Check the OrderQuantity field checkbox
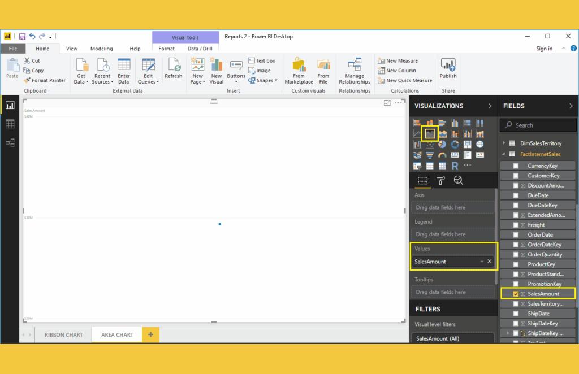This screenshot has width=579, height=374. 516,254
